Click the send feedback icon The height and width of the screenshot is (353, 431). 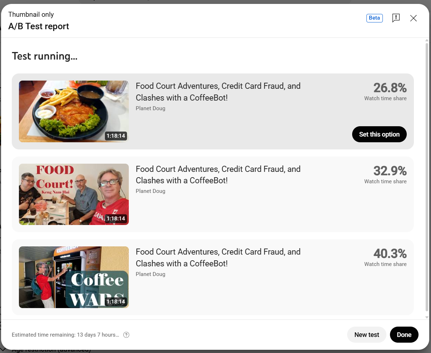point(396,18)
